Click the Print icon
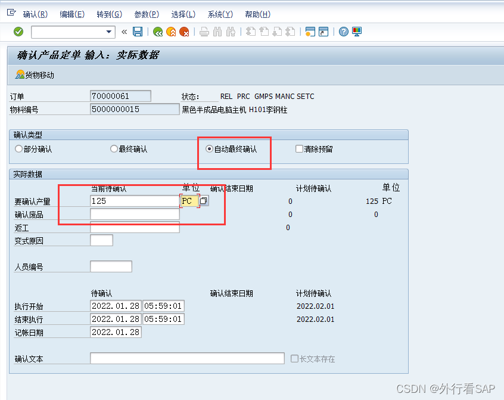 (x=204, y=32)
